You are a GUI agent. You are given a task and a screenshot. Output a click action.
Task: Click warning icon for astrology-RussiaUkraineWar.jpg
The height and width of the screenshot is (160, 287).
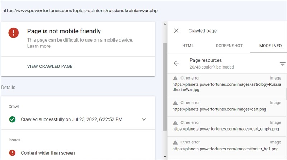click(175, 78)
